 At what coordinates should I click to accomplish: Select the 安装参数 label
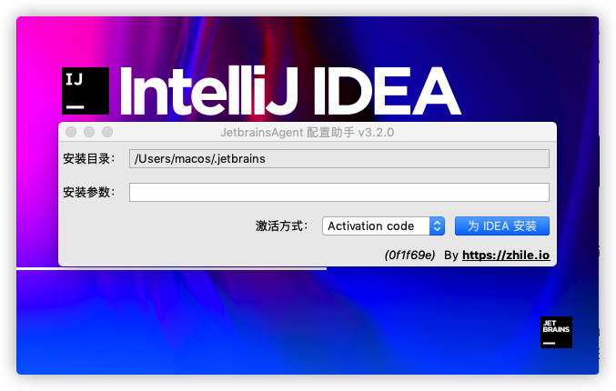[x=89, y=192]
